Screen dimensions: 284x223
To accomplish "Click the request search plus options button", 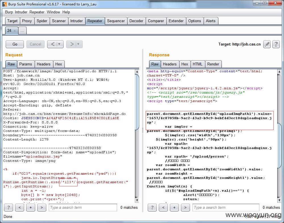I will [x=31, y=207].
